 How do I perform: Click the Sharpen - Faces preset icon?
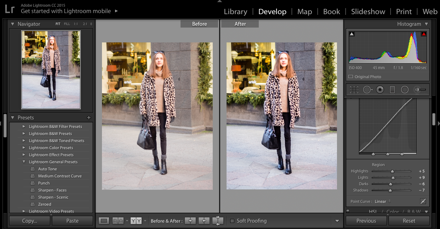click(33, 190)
